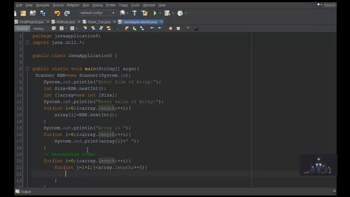Screen dimensions: 350x197
Task: Open the Window menu
Action: pos(149,5)
